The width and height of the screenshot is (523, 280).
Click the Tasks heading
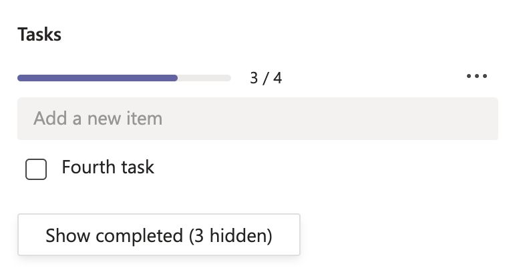tap(39, 35)
